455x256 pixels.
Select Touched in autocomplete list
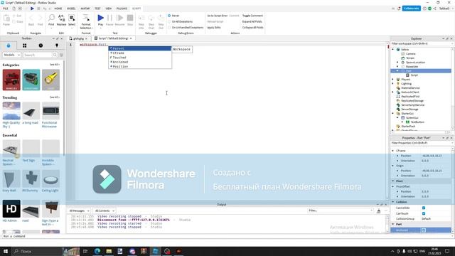pyautogui.click(x=140, y=58)
